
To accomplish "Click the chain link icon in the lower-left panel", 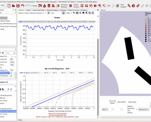I will coord(3,89).
